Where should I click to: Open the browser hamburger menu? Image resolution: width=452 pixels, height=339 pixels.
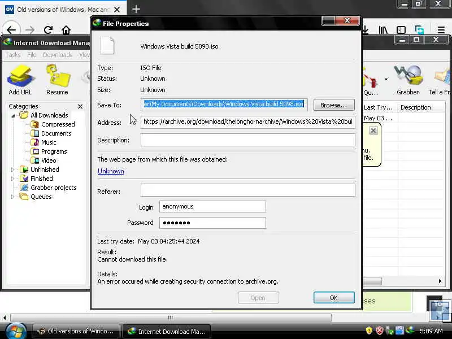point(441,30)
